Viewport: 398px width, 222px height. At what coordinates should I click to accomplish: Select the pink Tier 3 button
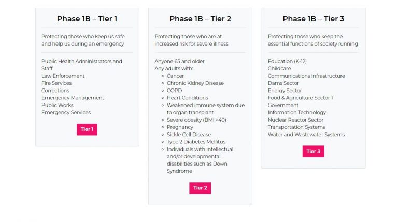(x=313, y=151)
